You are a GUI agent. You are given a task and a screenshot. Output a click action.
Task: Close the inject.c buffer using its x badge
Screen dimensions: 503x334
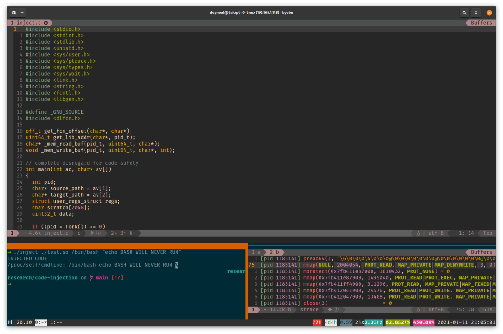point(46,22)
